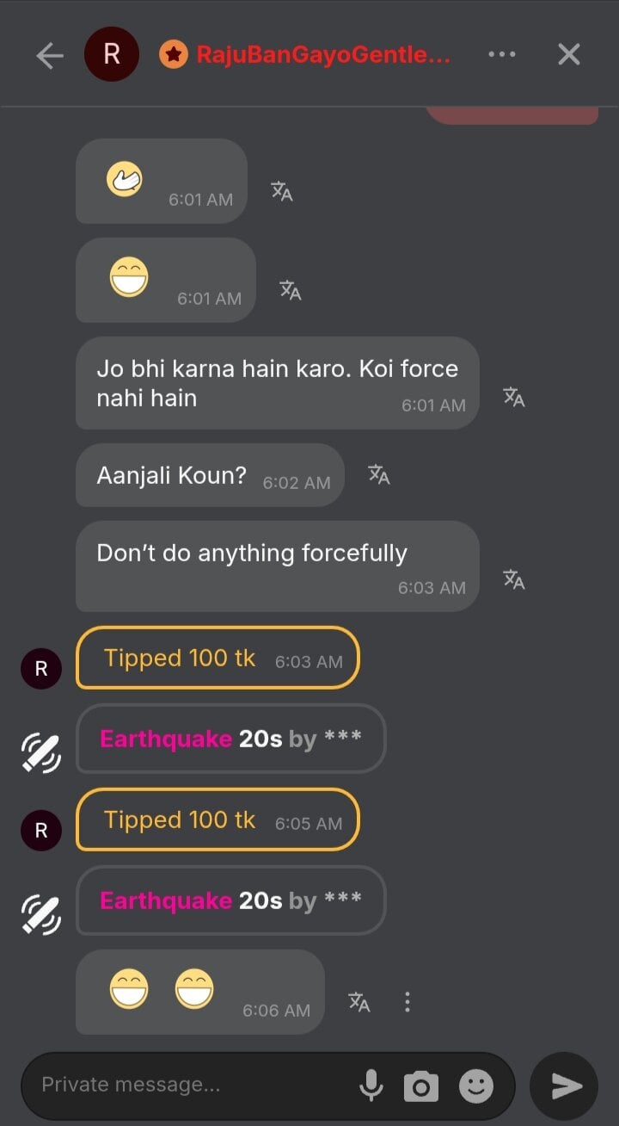The height and width of the screenshot is (1126, 619).
Task: Translate the "Jo bhi karna hain karo" message
Action: tap(514, 397)
